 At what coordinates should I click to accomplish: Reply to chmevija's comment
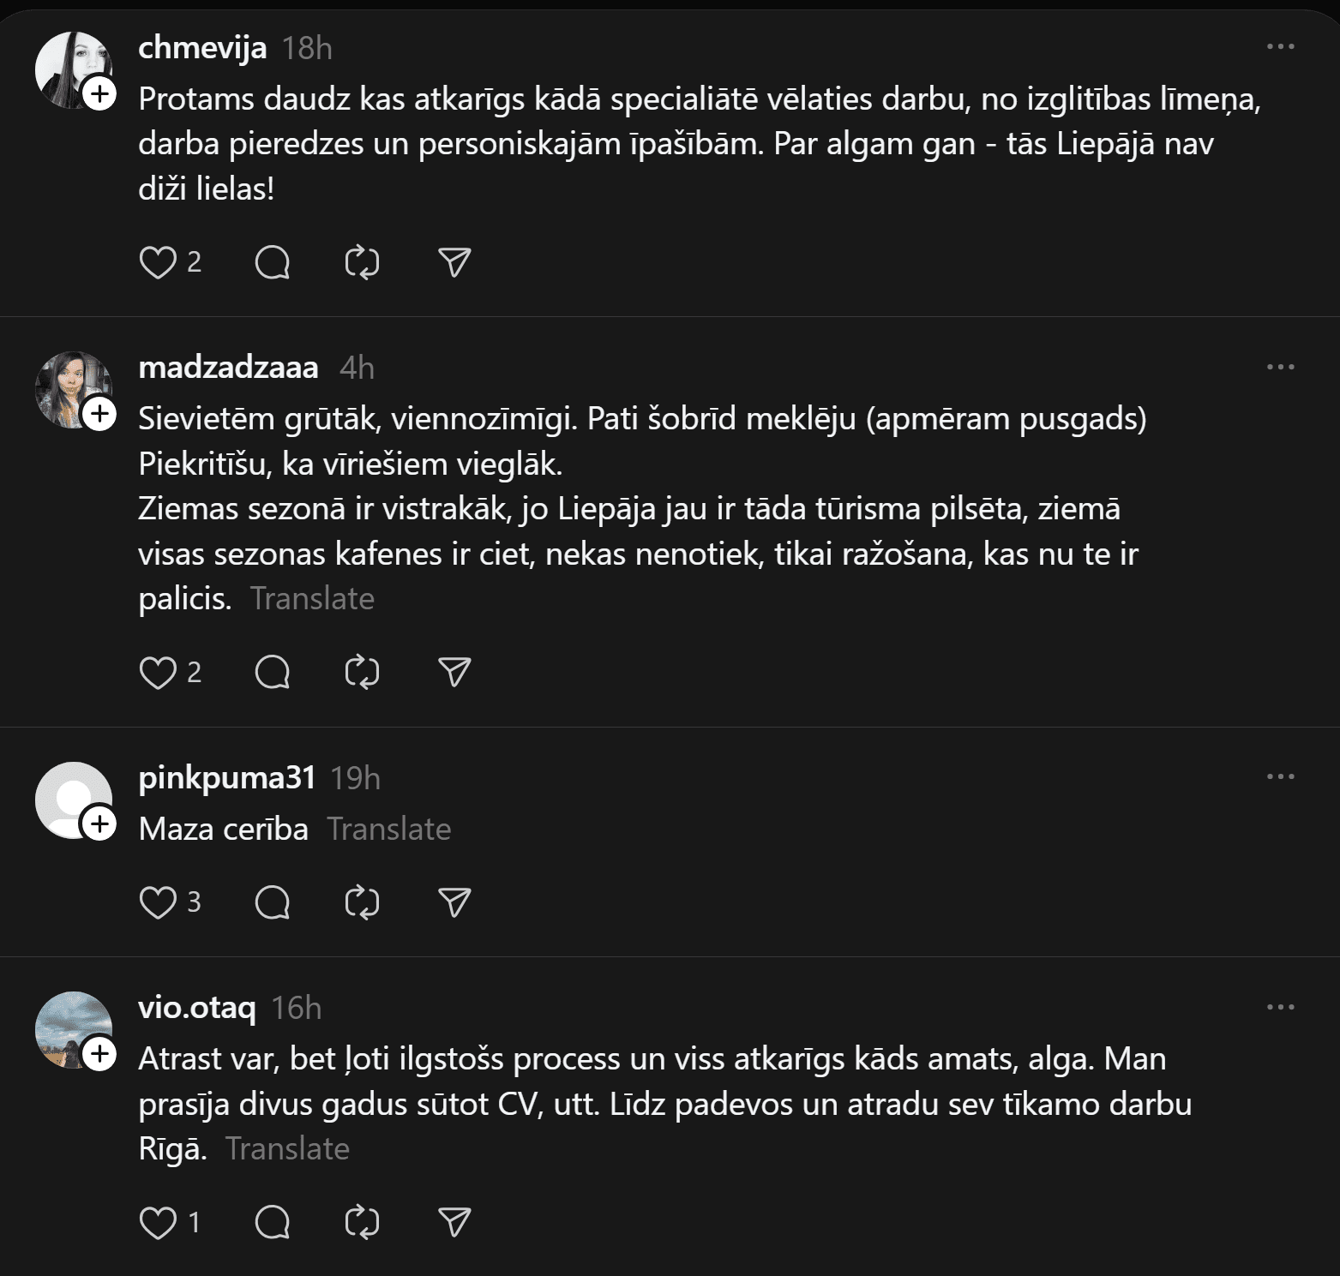click(x=273, y=262)
